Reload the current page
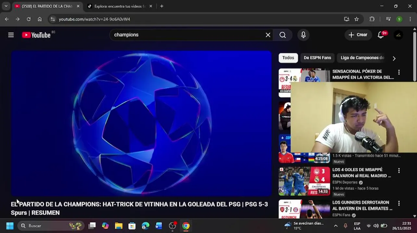This screenshot has width=417, height=233. point(29,19)
